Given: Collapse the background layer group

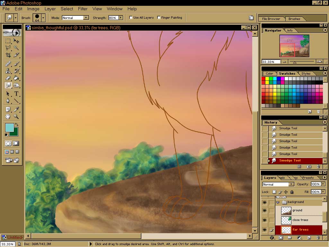Looking at the screenshot, I should click(278, 202).
